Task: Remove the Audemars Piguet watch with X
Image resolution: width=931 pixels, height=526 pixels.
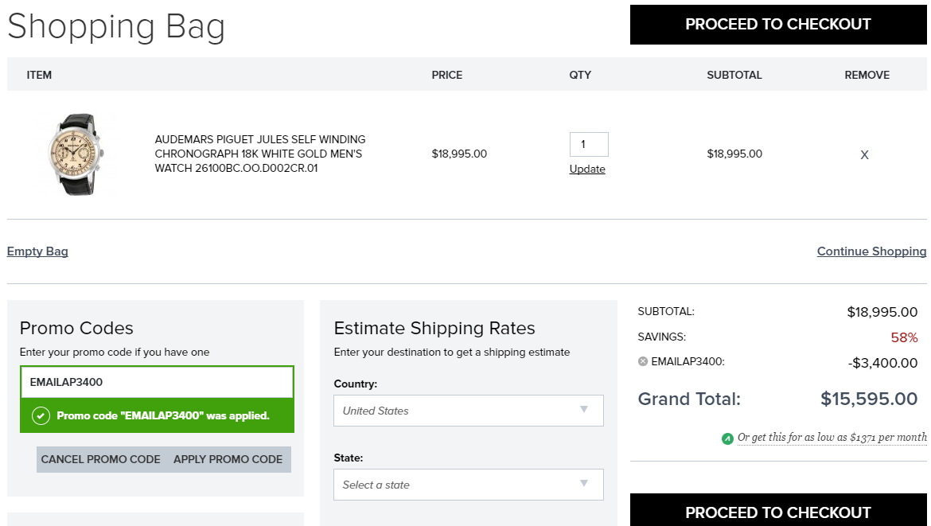Action: [864, 155]
